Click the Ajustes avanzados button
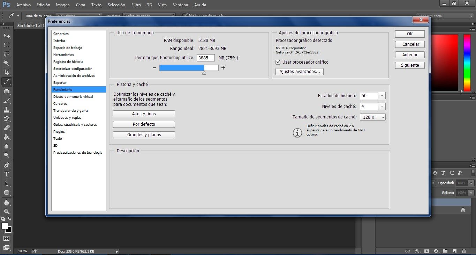 coord(300,72)
